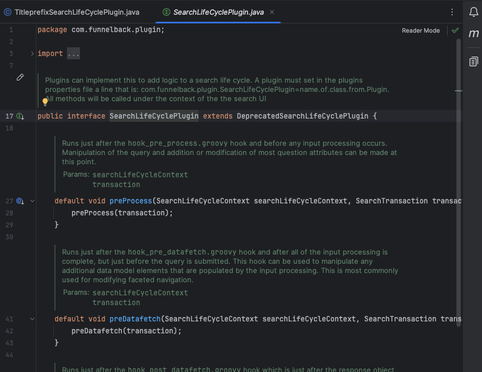This screenshot has width=482, height=372.
Task: Switch to the TitleprefixSearchLifeCyclePlugin.java tab
Action: tap(76, 11)
